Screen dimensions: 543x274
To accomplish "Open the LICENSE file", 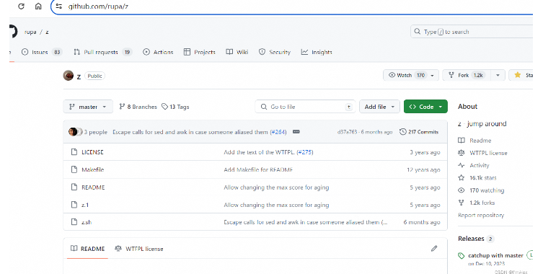I will click(92, 152).
